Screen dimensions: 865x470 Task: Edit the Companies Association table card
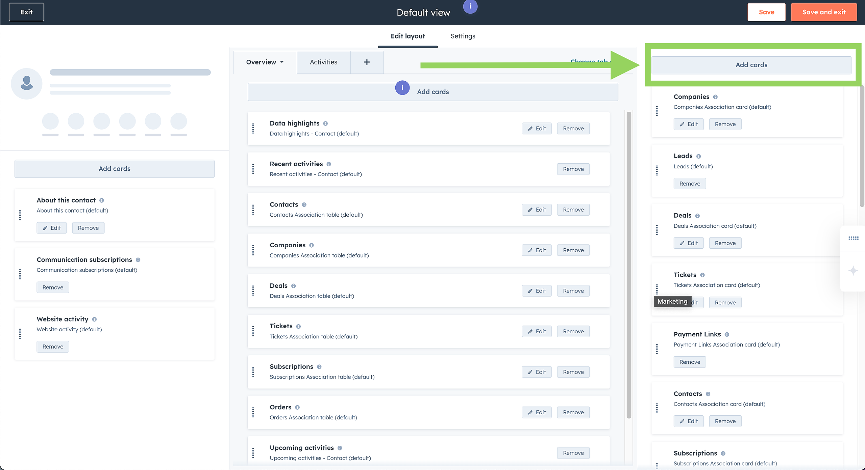point(536,250)
